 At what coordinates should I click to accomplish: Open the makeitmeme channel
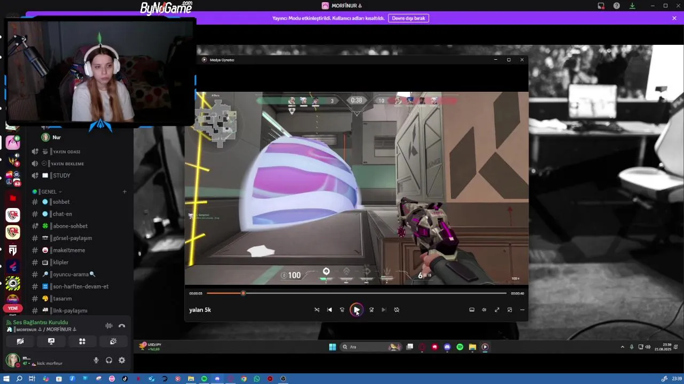[x=79, y=250]
